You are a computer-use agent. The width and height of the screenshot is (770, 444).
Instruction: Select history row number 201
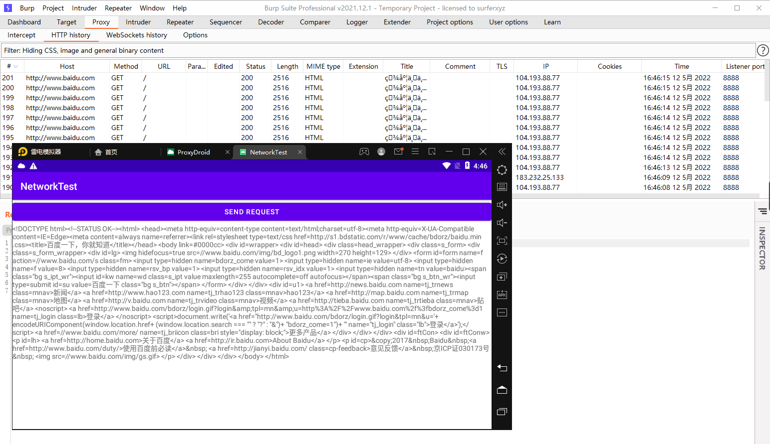point(382,78)
